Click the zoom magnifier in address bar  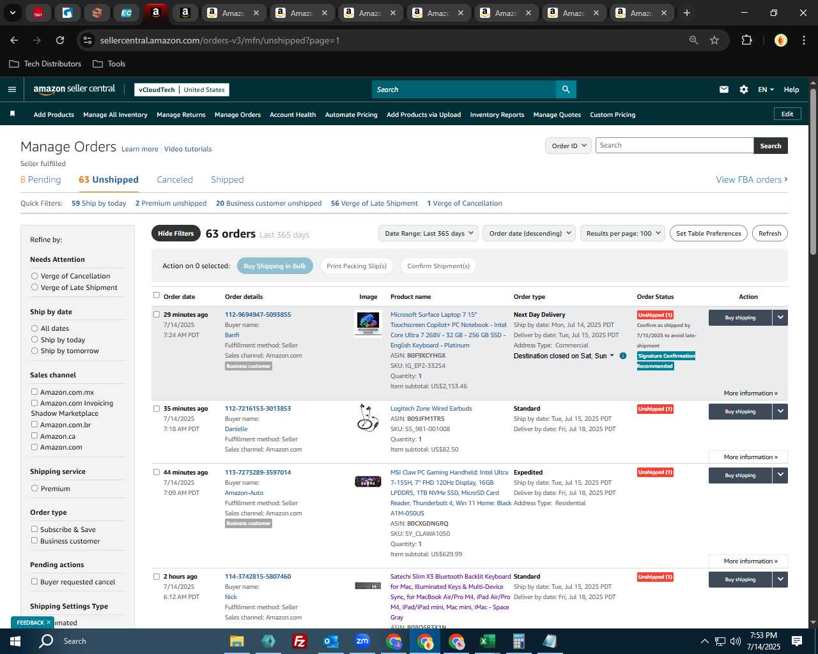(694, 40)
